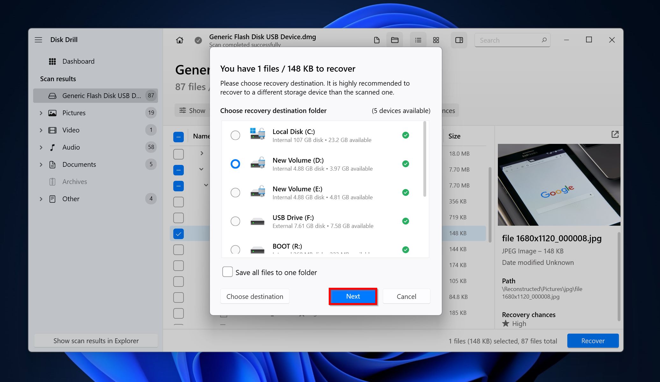
Task: Enable Save all files to one folder
Action: [227, 272]
